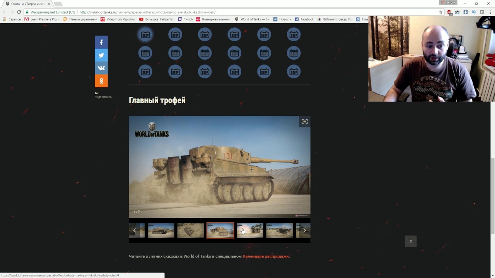The image size is (495, 278).
Task: Open the Twitch bookmark
Action: 186,19
